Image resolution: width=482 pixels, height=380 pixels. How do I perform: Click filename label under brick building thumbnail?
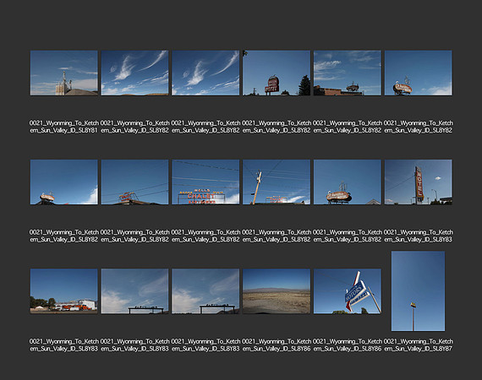pyautogui.click(x=348, y=127)
